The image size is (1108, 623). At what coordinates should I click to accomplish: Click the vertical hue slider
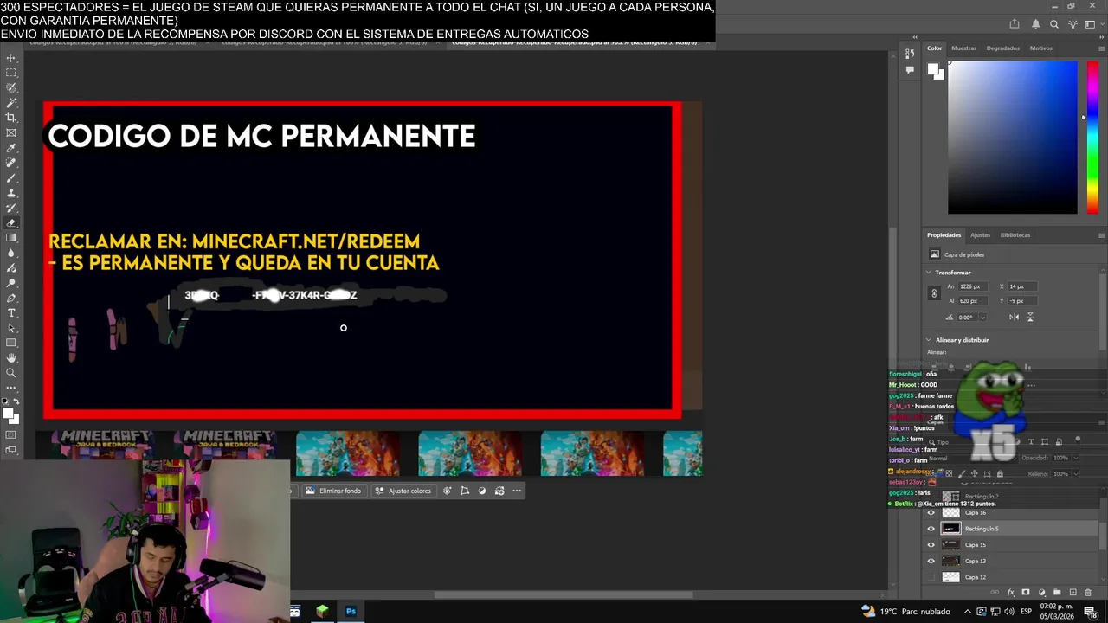pyautogui.click(x=1092, y=138)
